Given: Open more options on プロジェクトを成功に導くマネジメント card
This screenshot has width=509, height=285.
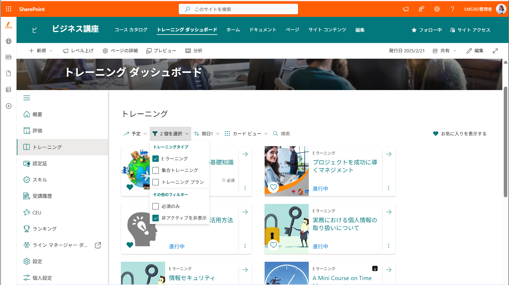Looking at the screenshot, I should (389, 188).
